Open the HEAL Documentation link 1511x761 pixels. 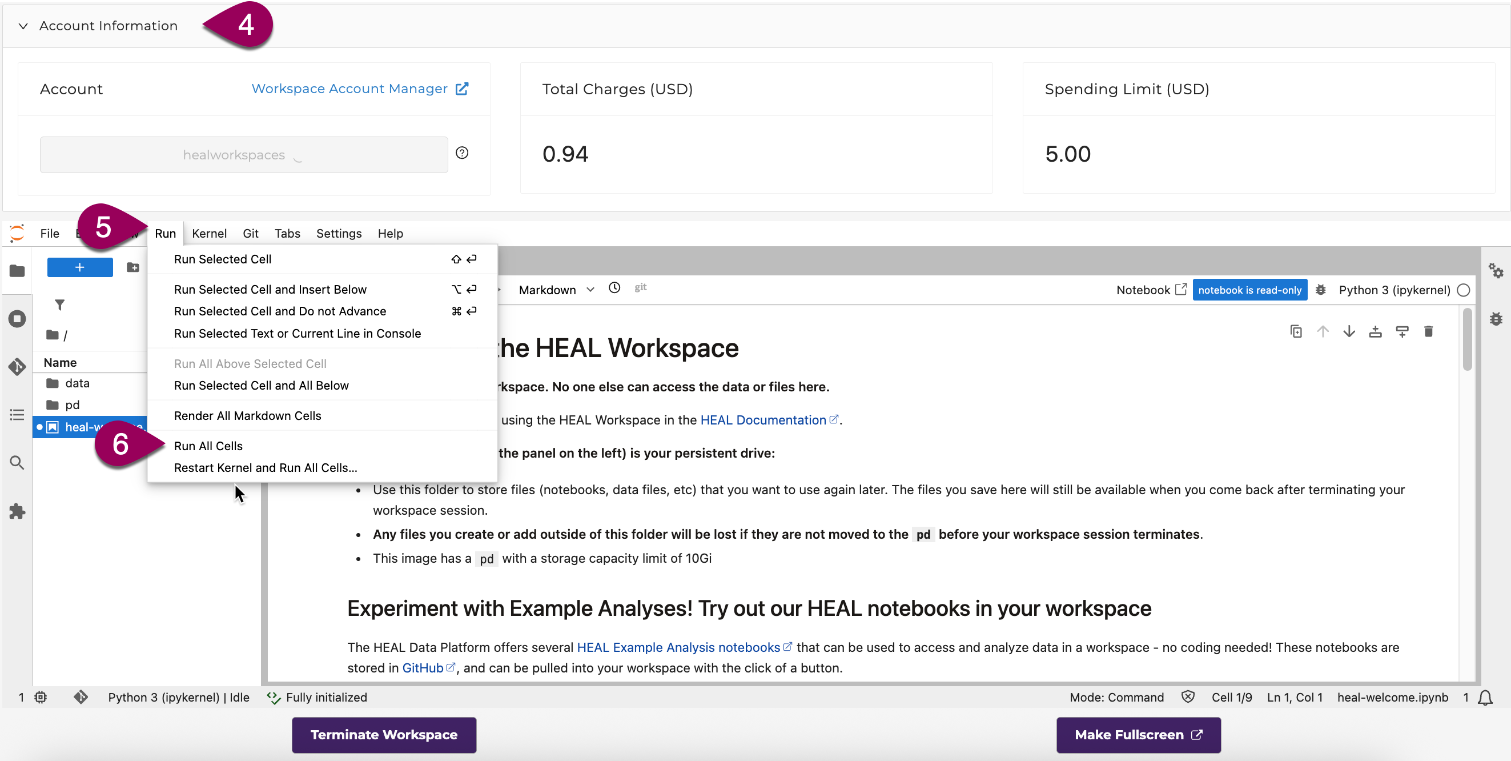tap(770, 420)
